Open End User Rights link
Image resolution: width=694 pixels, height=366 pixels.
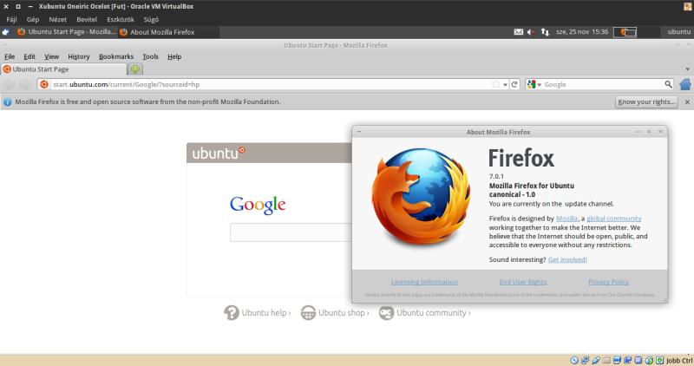(523, 282)
